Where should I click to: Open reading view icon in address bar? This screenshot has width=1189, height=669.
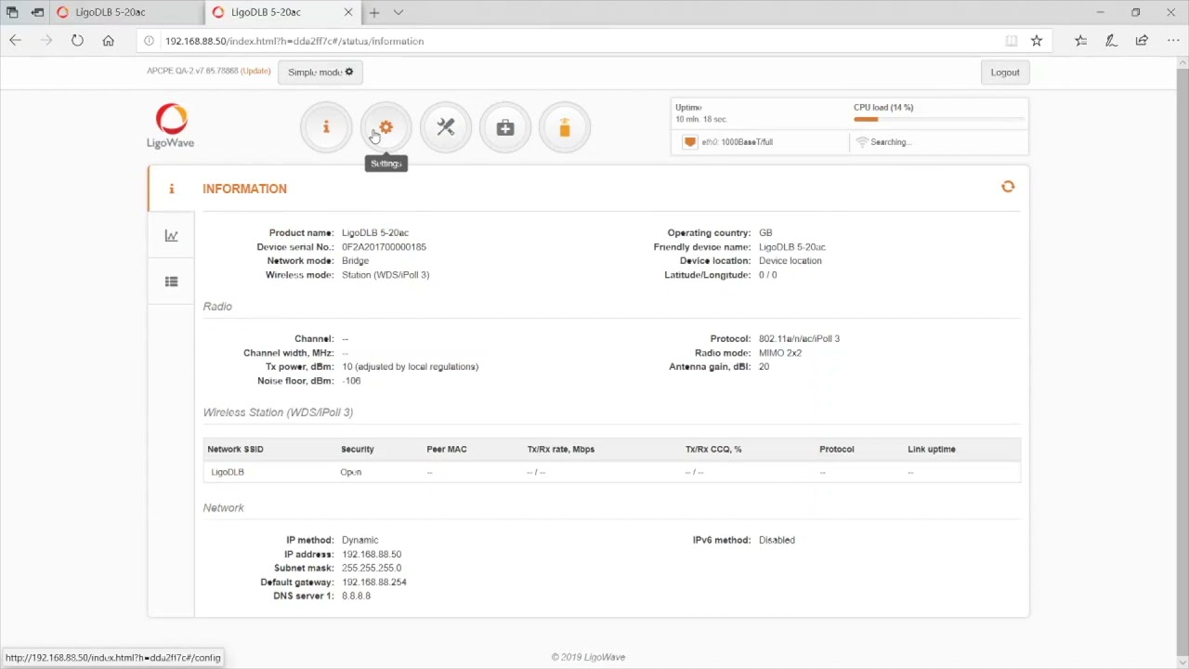pyautogui.click(x=1012, y=41)
